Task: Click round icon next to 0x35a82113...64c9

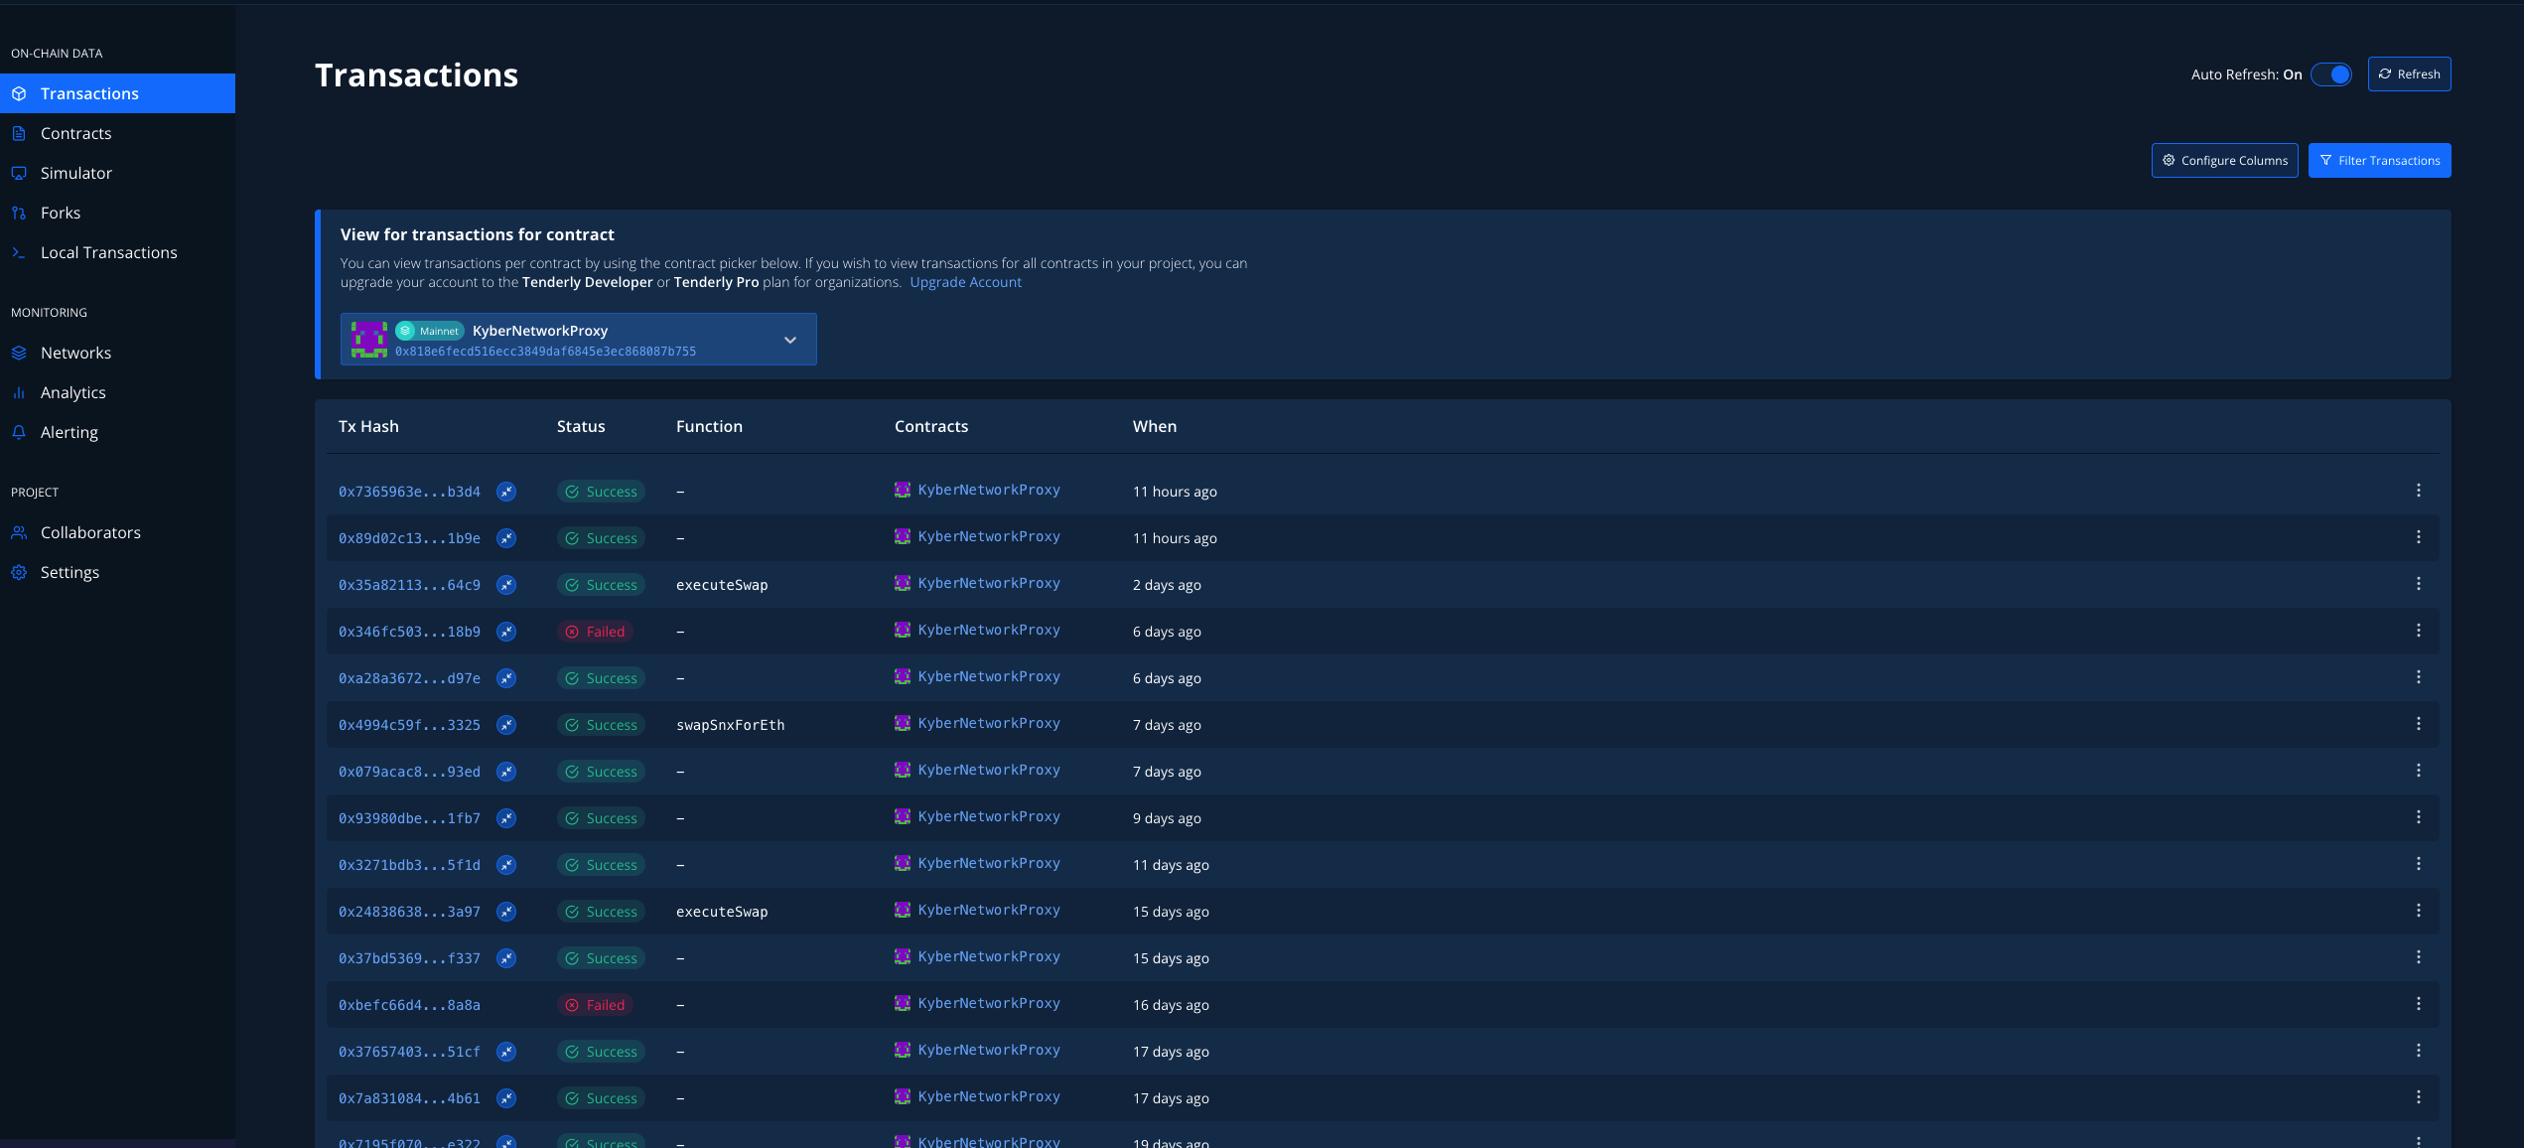Action: [x=506, y=585]
